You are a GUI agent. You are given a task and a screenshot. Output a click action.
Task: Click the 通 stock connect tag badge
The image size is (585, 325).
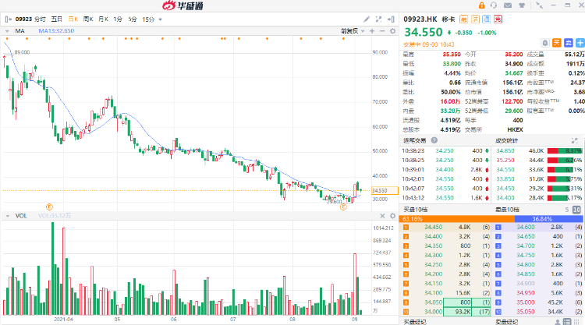487,19
